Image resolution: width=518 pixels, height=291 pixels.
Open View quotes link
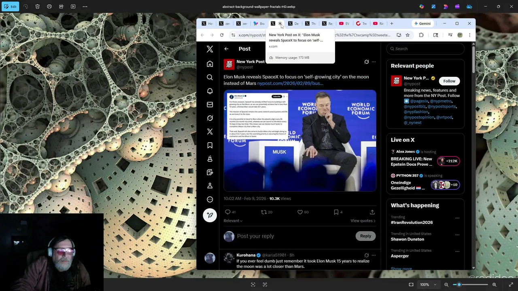pos(363,221)
